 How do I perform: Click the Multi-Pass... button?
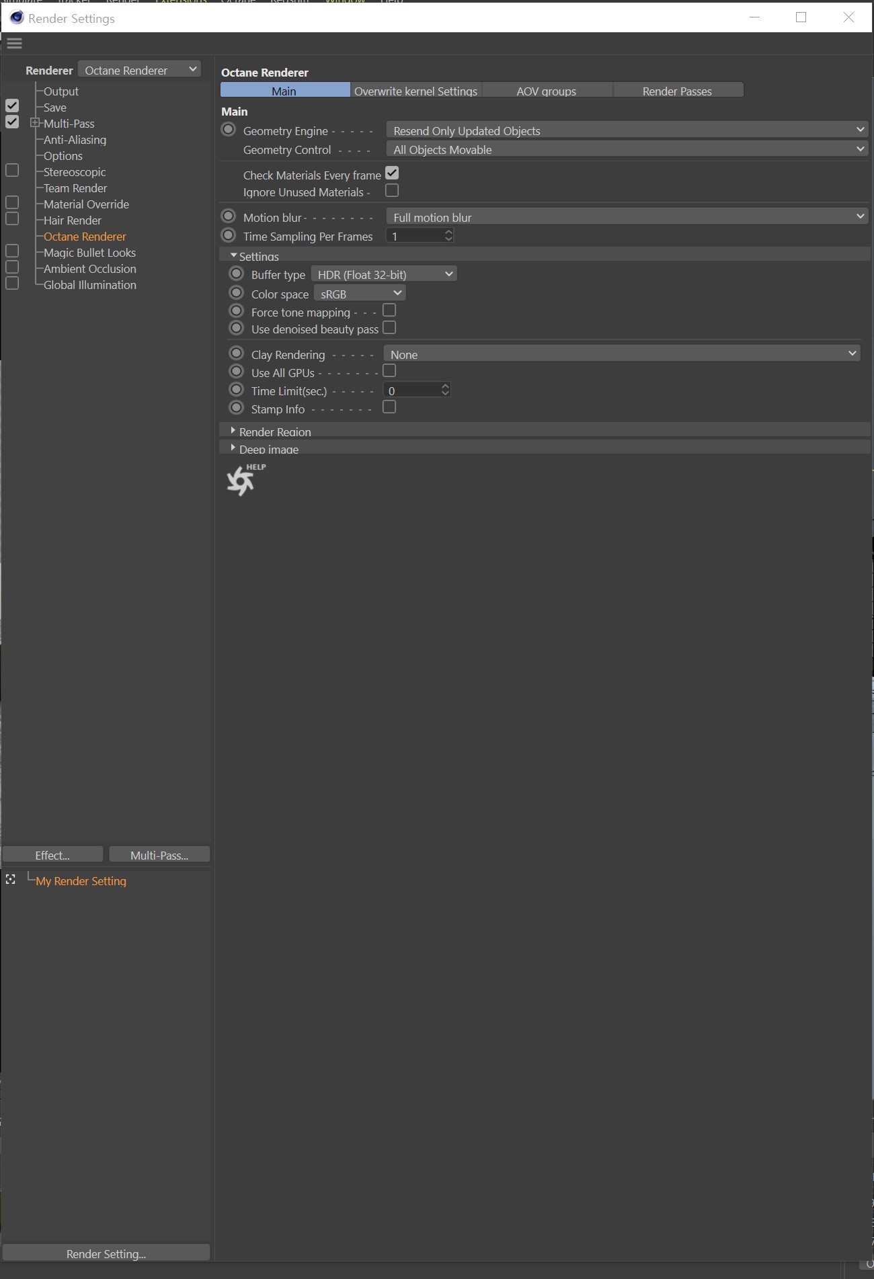coord(159,855)
